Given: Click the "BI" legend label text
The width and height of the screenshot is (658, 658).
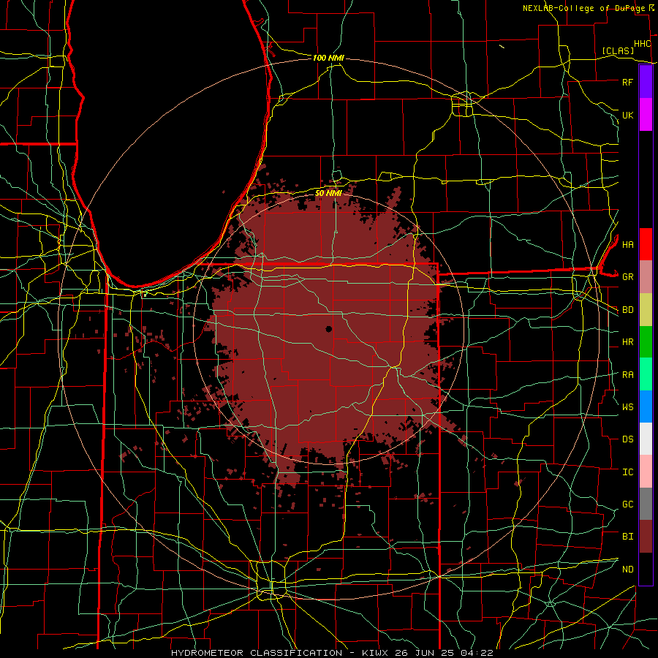Looking at the screenshot, I should [627, 537].
